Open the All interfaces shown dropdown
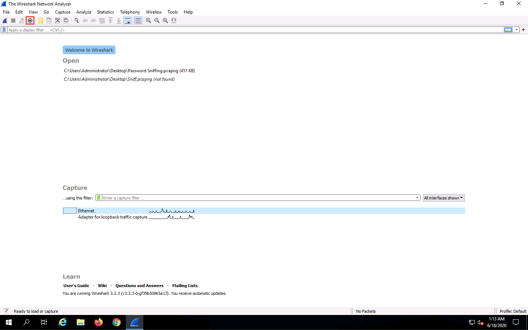The image size is (528, 330). coord(444,198)
